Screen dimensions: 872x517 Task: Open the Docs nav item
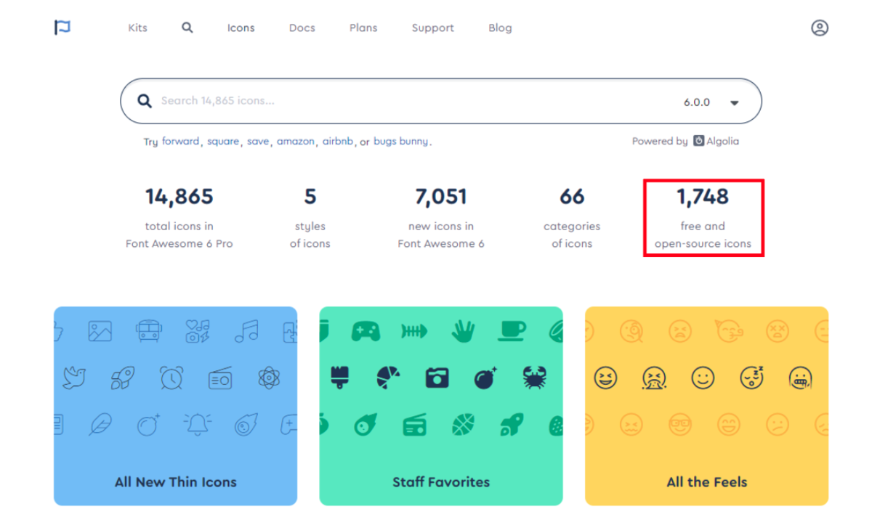point(302,28)
